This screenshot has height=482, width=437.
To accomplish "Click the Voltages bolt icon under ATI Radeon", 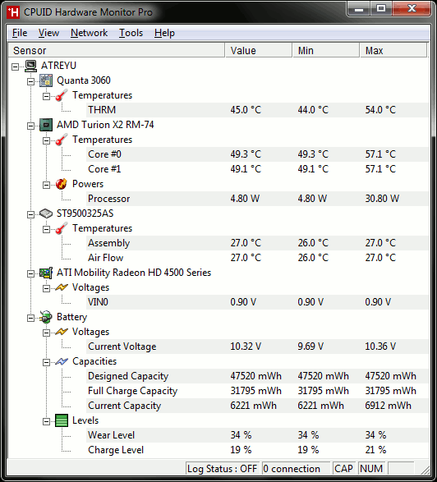I will [x=62, y=287].
